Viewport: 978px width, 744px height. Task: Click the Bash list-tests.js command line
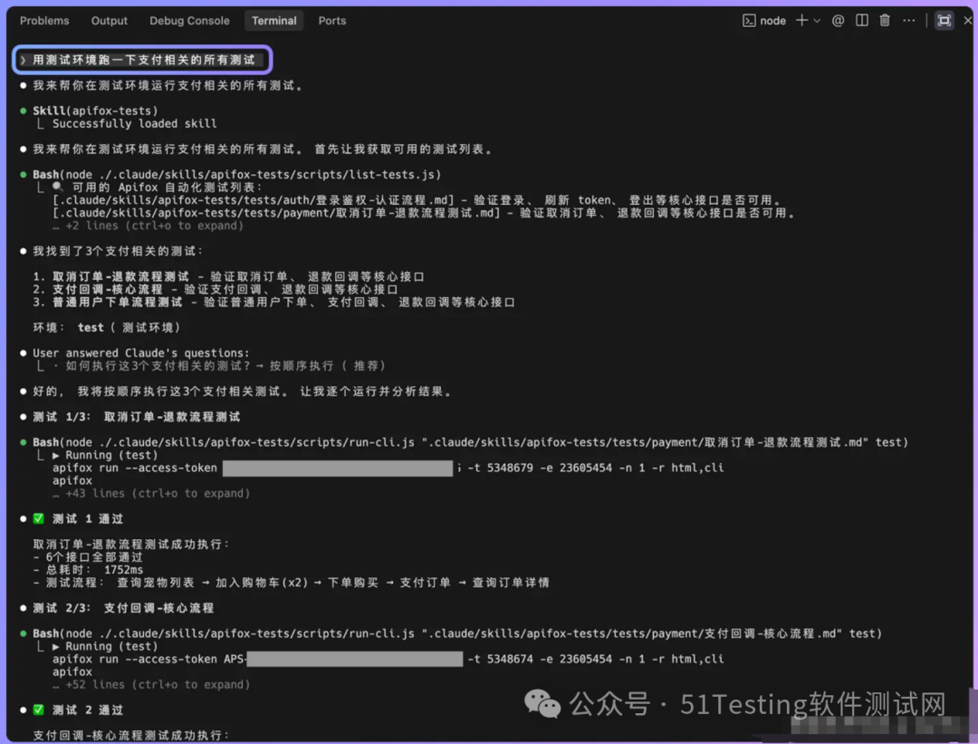coord(236,174)
